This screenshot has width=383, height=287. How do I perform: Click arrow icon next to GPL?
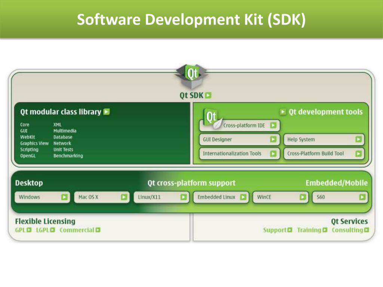[x=29, y=230]
